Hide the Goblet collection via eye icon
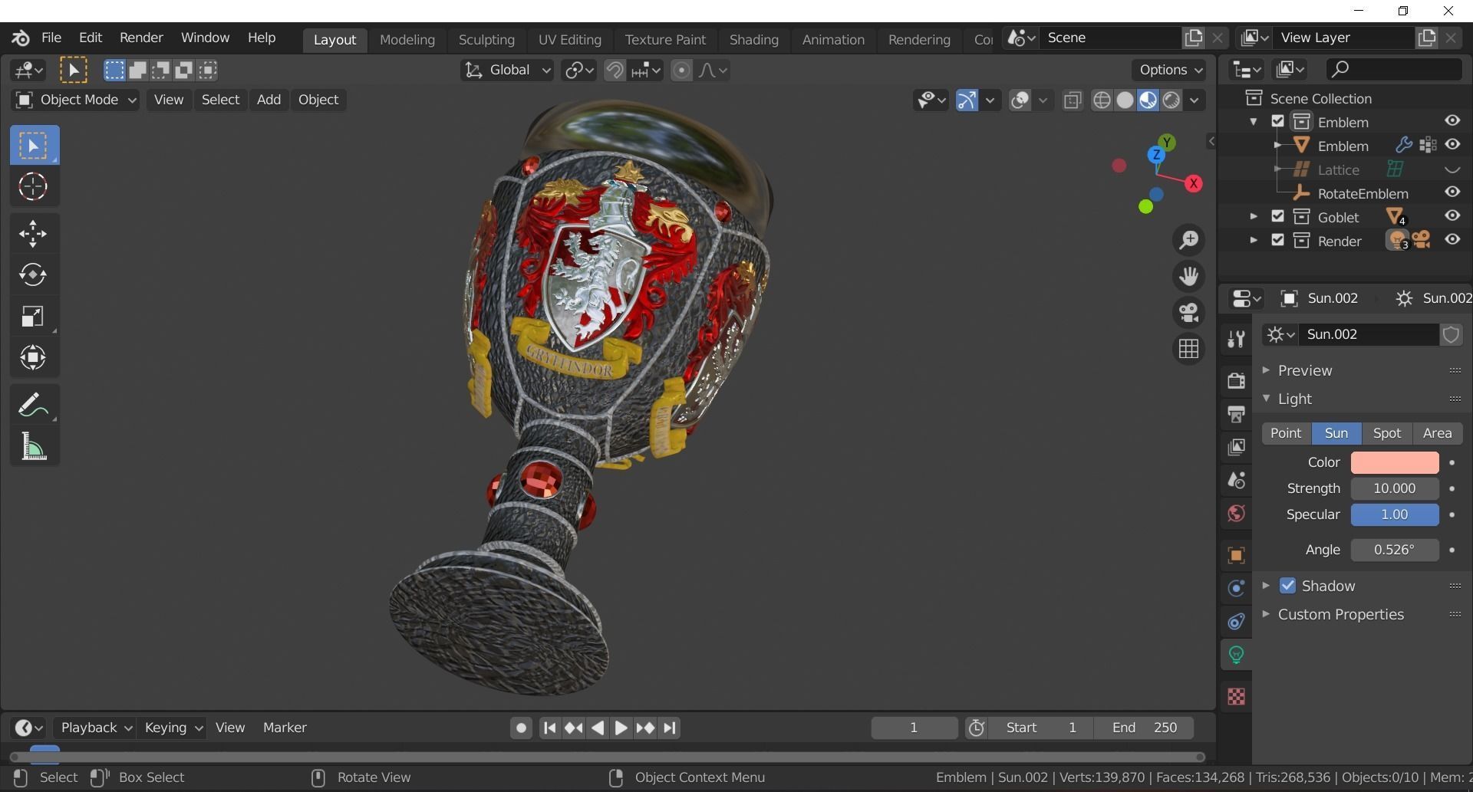The image size is (1473, 792). pyautogui.click(x=1452, y=216)
